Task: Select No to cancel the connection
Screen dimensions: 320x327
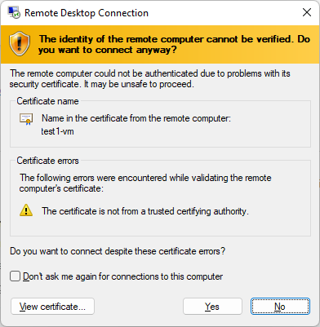Action: pos(280,307)
